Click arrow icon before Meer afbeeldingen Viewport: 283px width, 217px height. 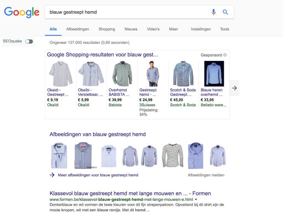coord(52,175)
